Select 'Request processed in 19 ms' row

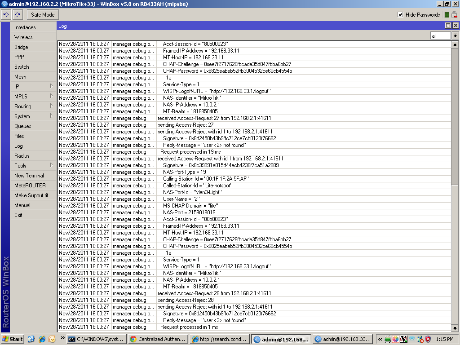point(254,152)
